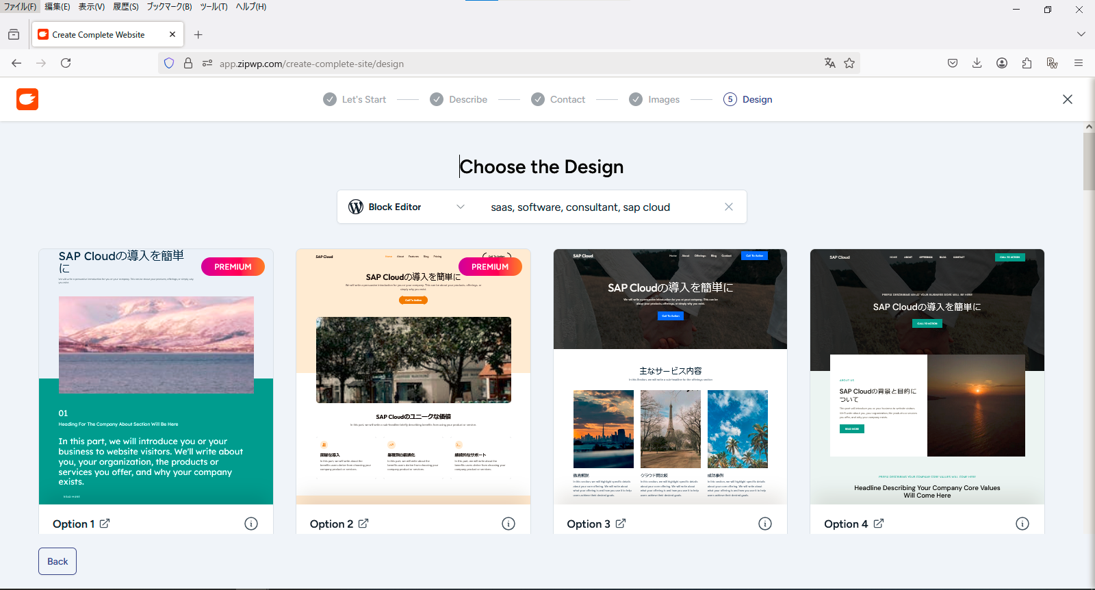
Task: Open tracking protection shield icon
Action: tap(169, 63)
